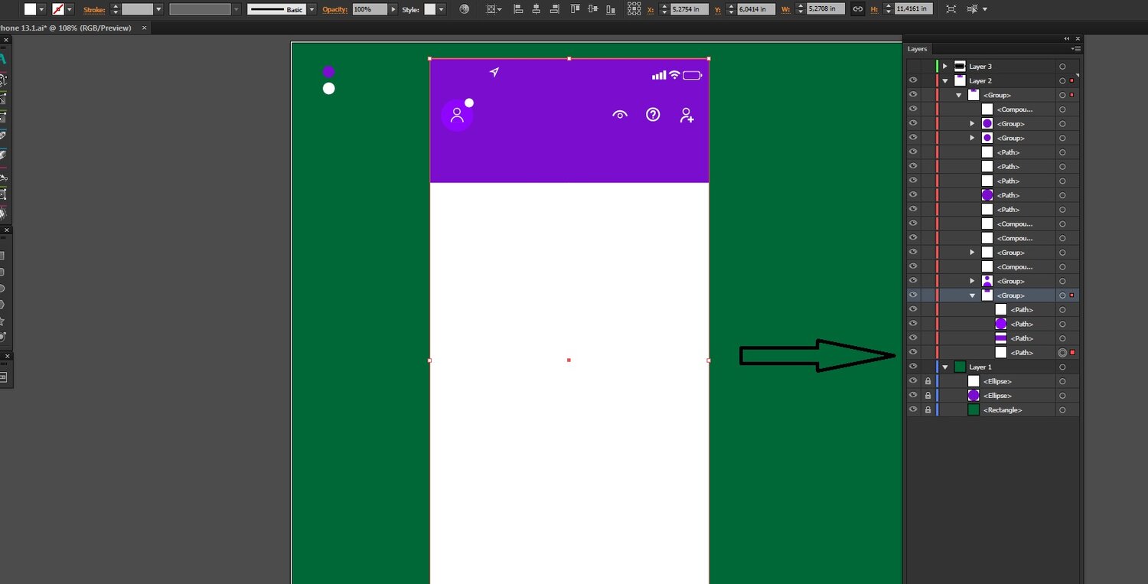Set the transform reference point grid

click(x=634, y=9)
